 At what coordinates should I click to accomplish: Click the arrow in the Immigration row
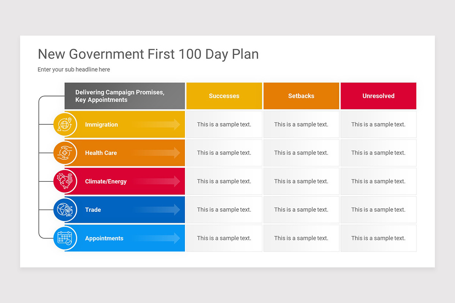click(157, 124)
